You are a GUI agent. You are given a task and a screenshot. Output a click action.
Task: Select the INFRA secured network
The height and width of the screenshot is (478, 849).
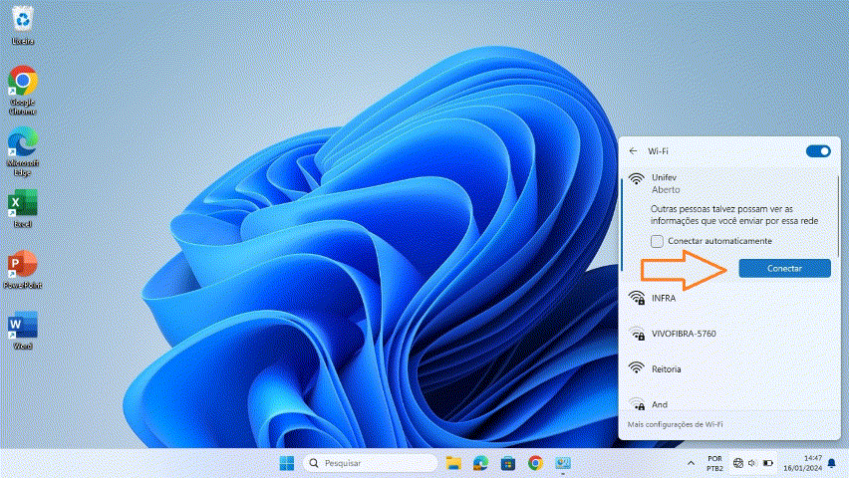(x=729, y=299)
